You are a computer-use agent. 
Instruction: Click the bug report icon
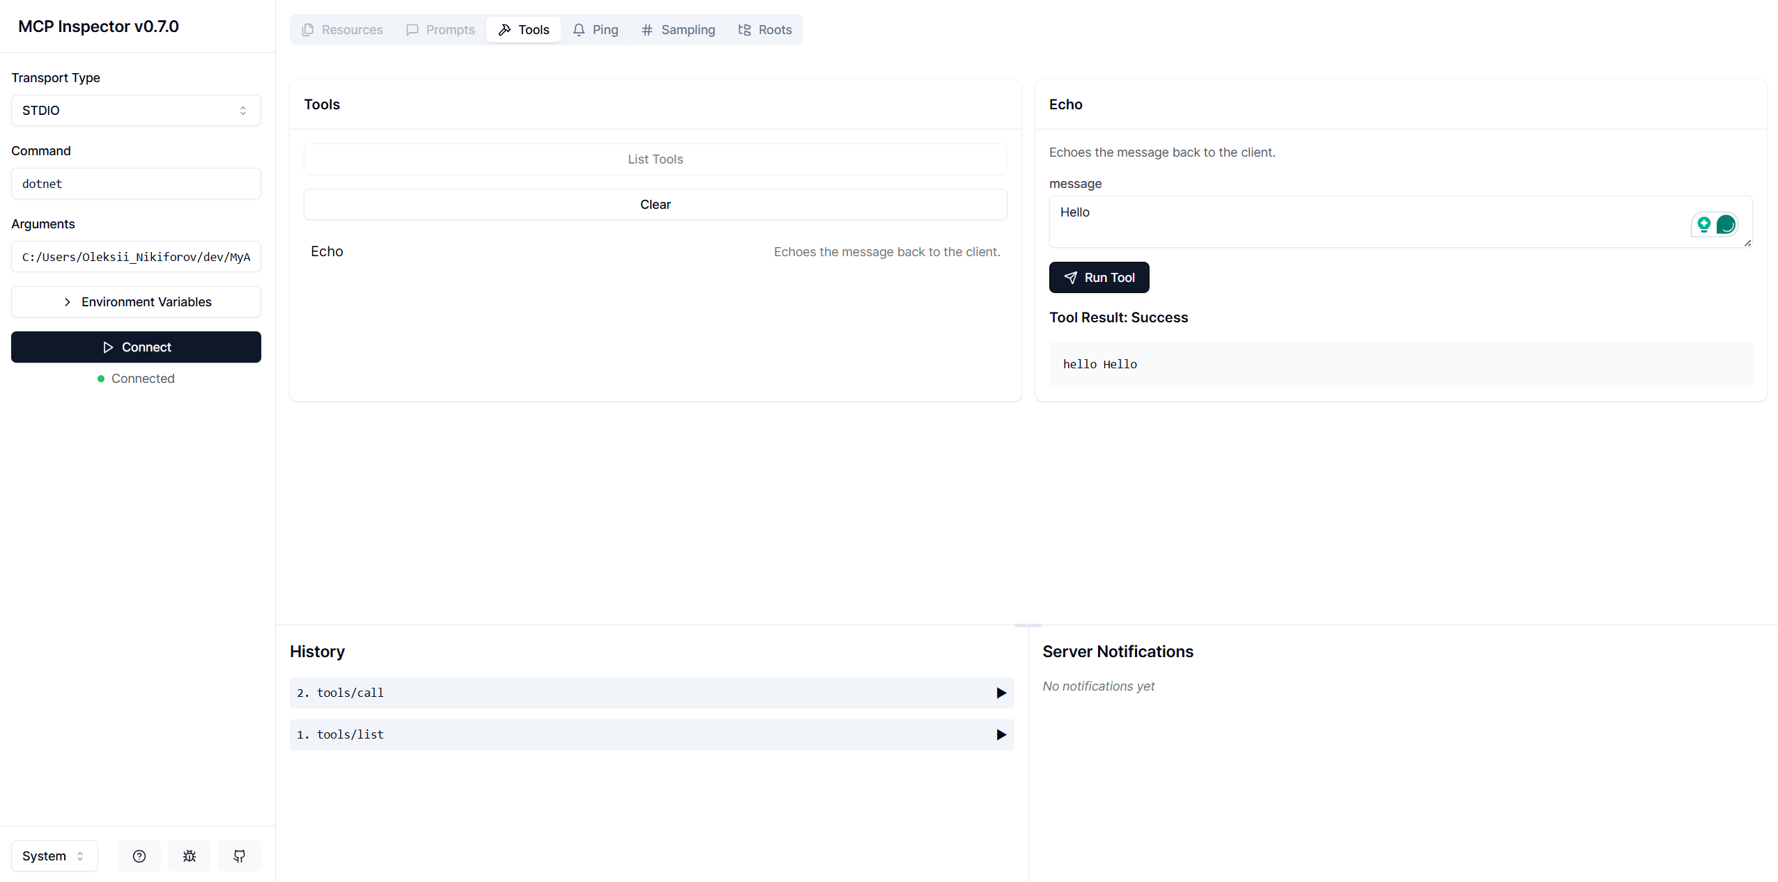190,856
